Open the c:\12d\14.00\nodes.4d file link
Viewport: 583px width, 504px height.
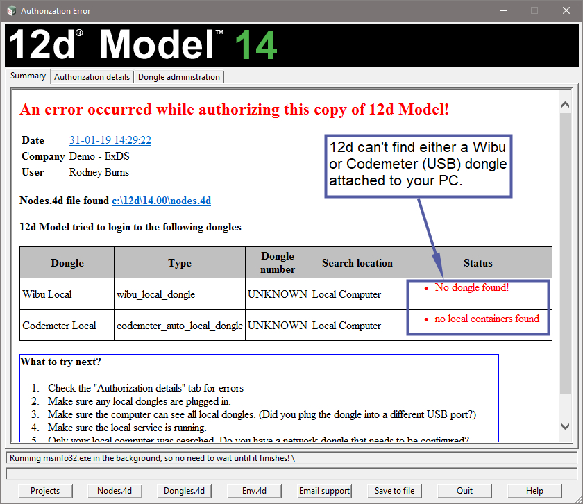[x=161, y=201]
